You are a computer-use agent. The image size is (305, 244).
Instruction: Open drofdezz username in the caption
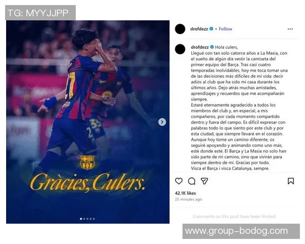click(200, 47)
